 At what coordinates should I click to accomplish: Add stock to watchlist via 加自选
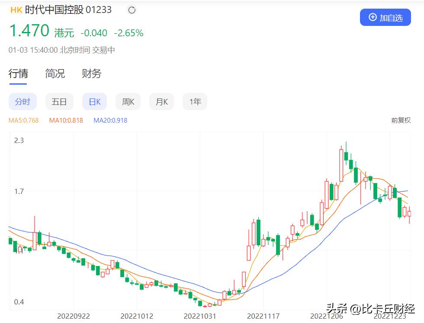pyautogui.click(x=385, y=17)
